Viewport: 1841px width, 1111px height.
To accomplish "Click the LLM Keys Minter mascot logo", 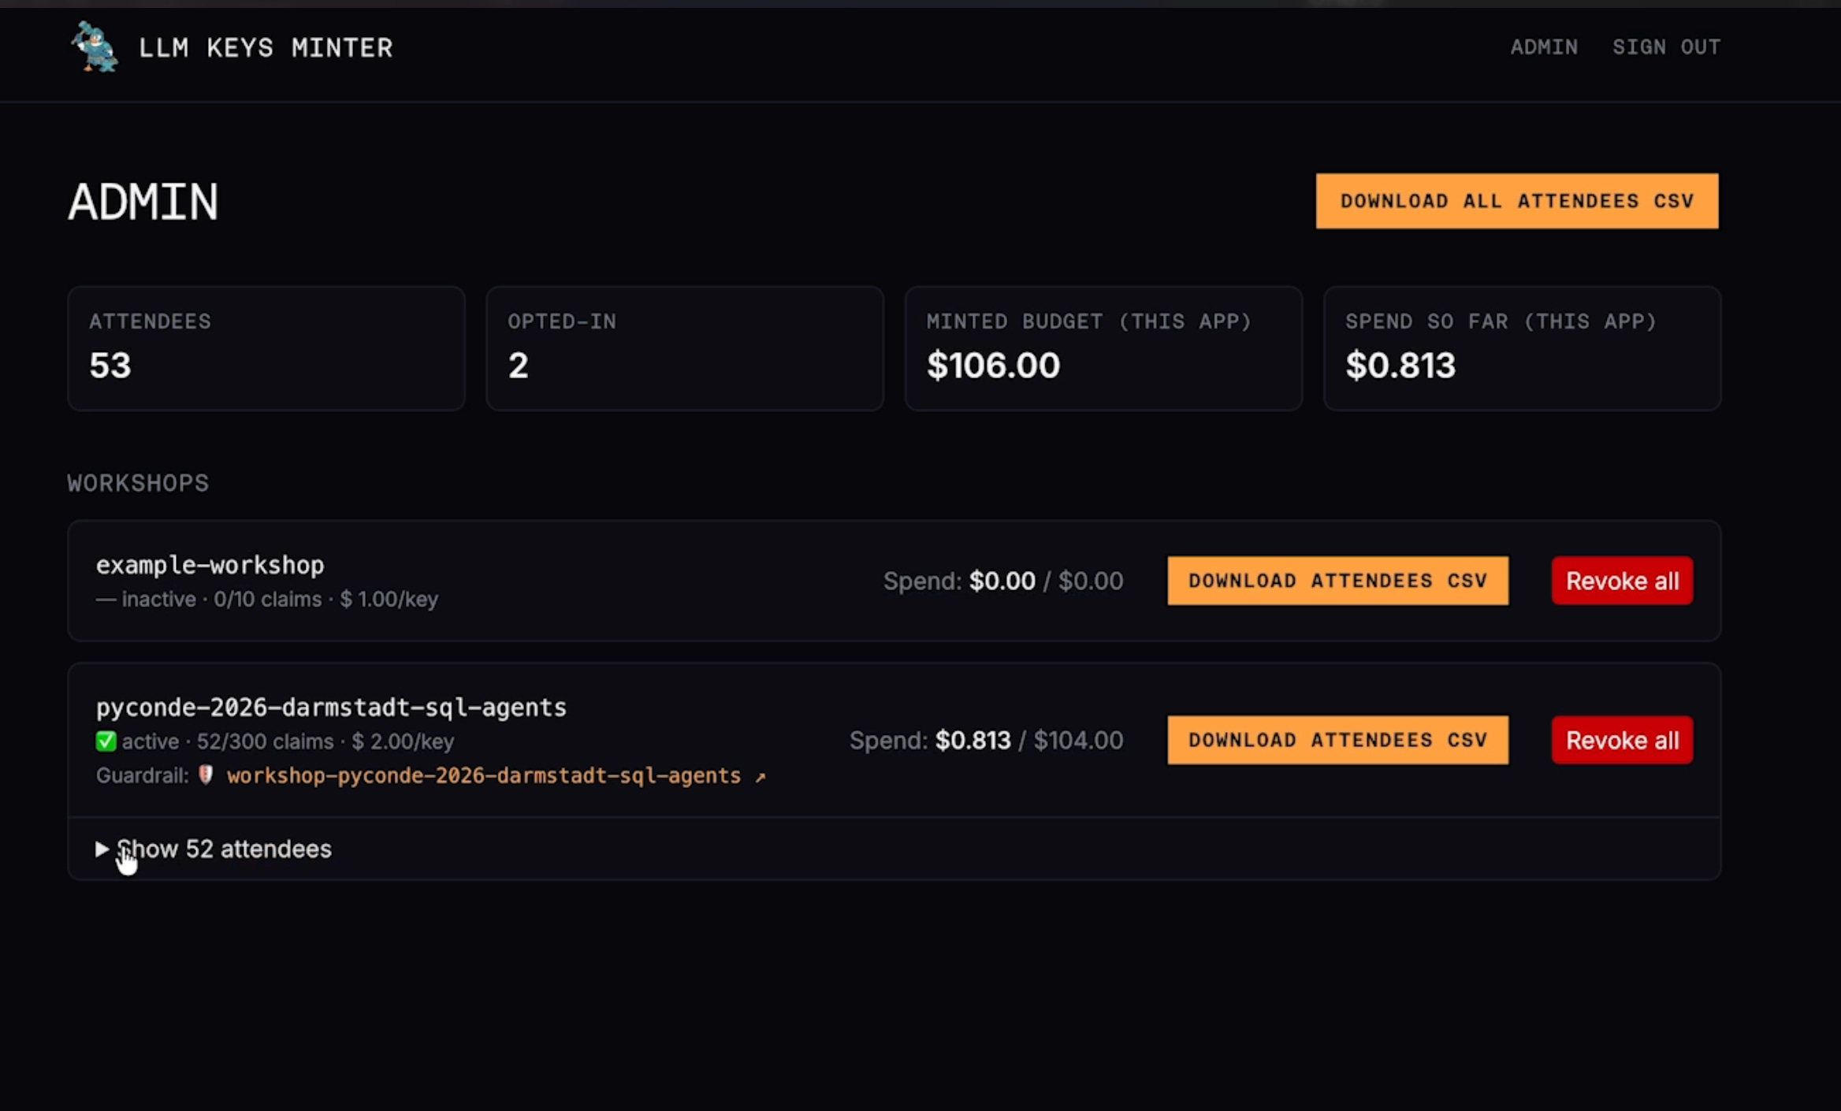I will [95, 47].
